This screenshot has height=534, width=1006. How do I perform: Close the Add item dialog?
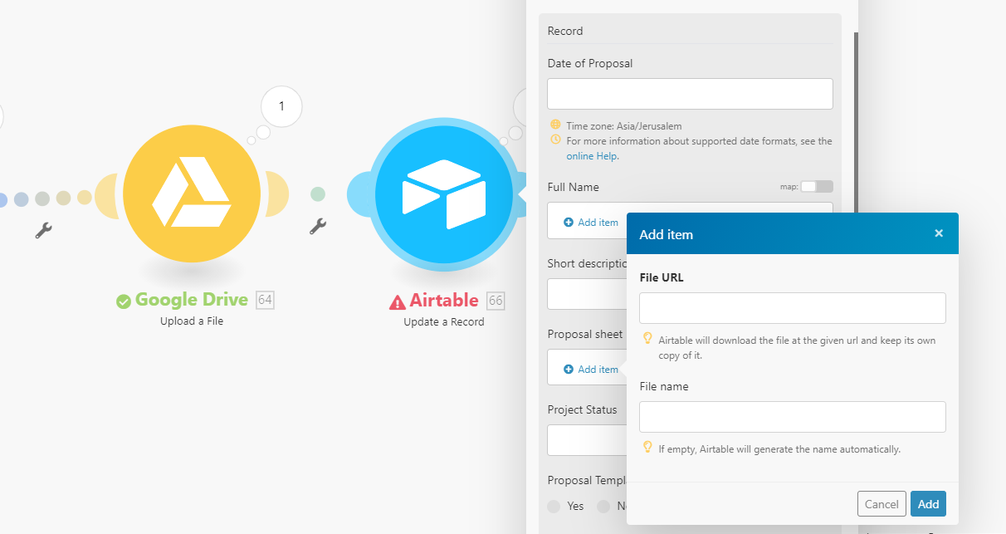pyautogui.click(x=939, y=233)
